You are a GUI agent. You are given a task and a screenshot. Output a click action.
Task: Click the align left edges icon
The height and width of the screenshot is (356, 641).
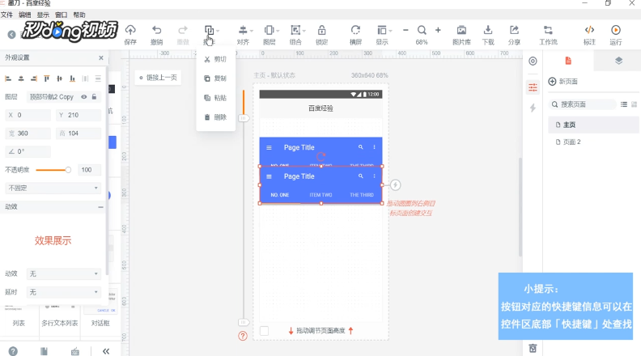8,78
